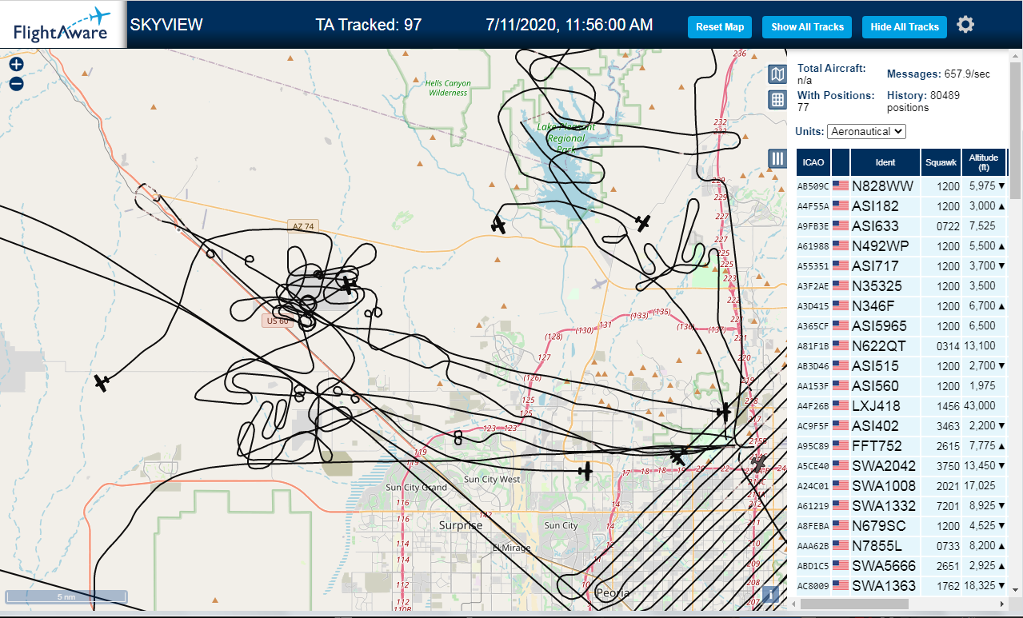Sort table by Altitude (ft) column header
This screenshot has width=1023, height=618.
pyautogui.click(x=984, y=162)
